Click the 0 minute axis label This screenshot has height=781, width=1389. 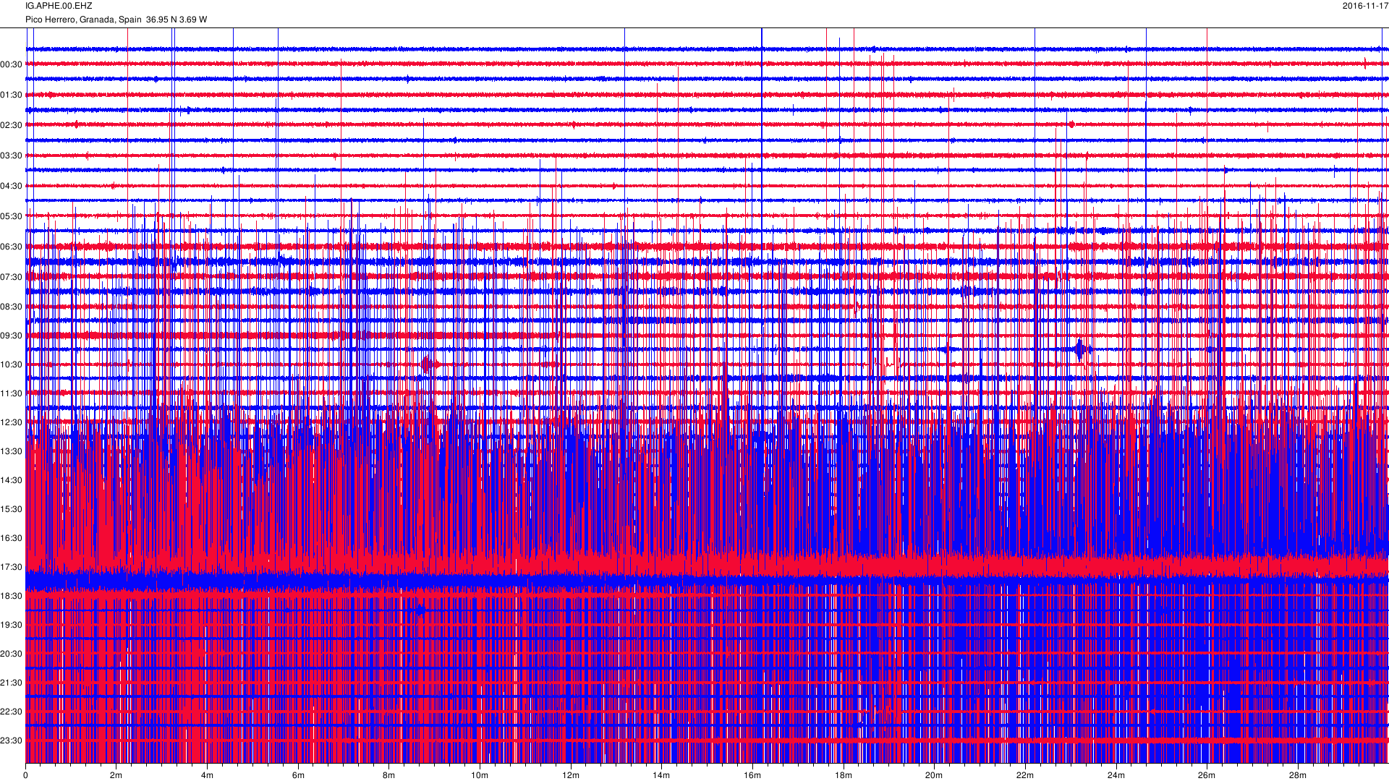coord(25,775)
